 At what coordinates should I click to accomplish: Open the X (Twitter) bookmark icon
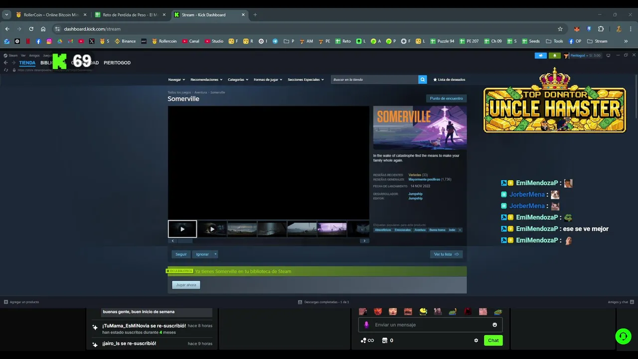tap(91, 41)
